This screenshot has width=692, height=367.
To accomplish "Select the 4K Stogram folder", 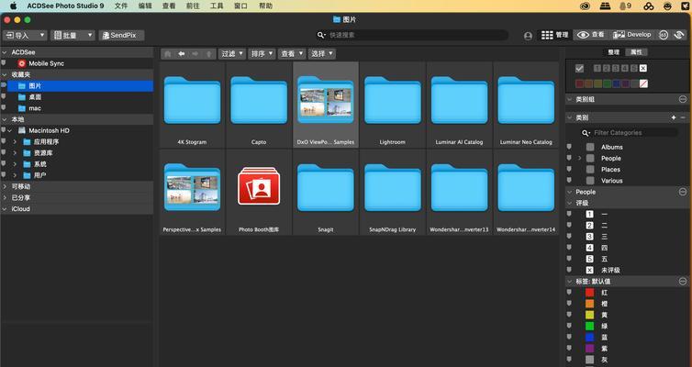I will point(192,104).
